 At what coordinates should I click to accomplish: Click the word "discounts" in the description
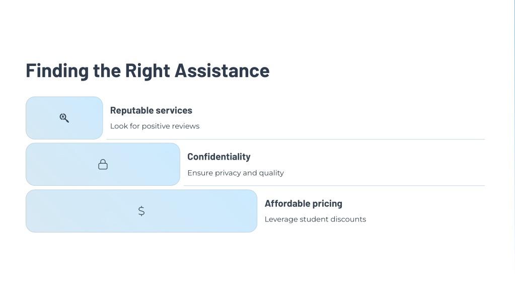(x=348, y=219)
